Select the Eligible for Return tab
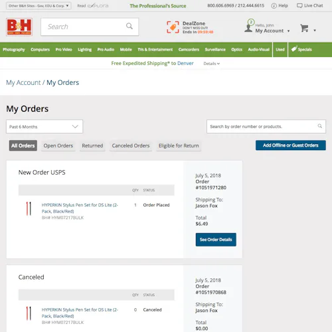The width and height of the screenshot is (332, 332). click(179, 145)
